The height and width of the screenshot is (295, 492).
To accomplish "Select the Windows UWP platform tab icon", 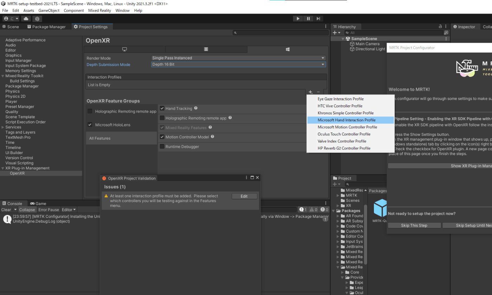I will [287, 49].
